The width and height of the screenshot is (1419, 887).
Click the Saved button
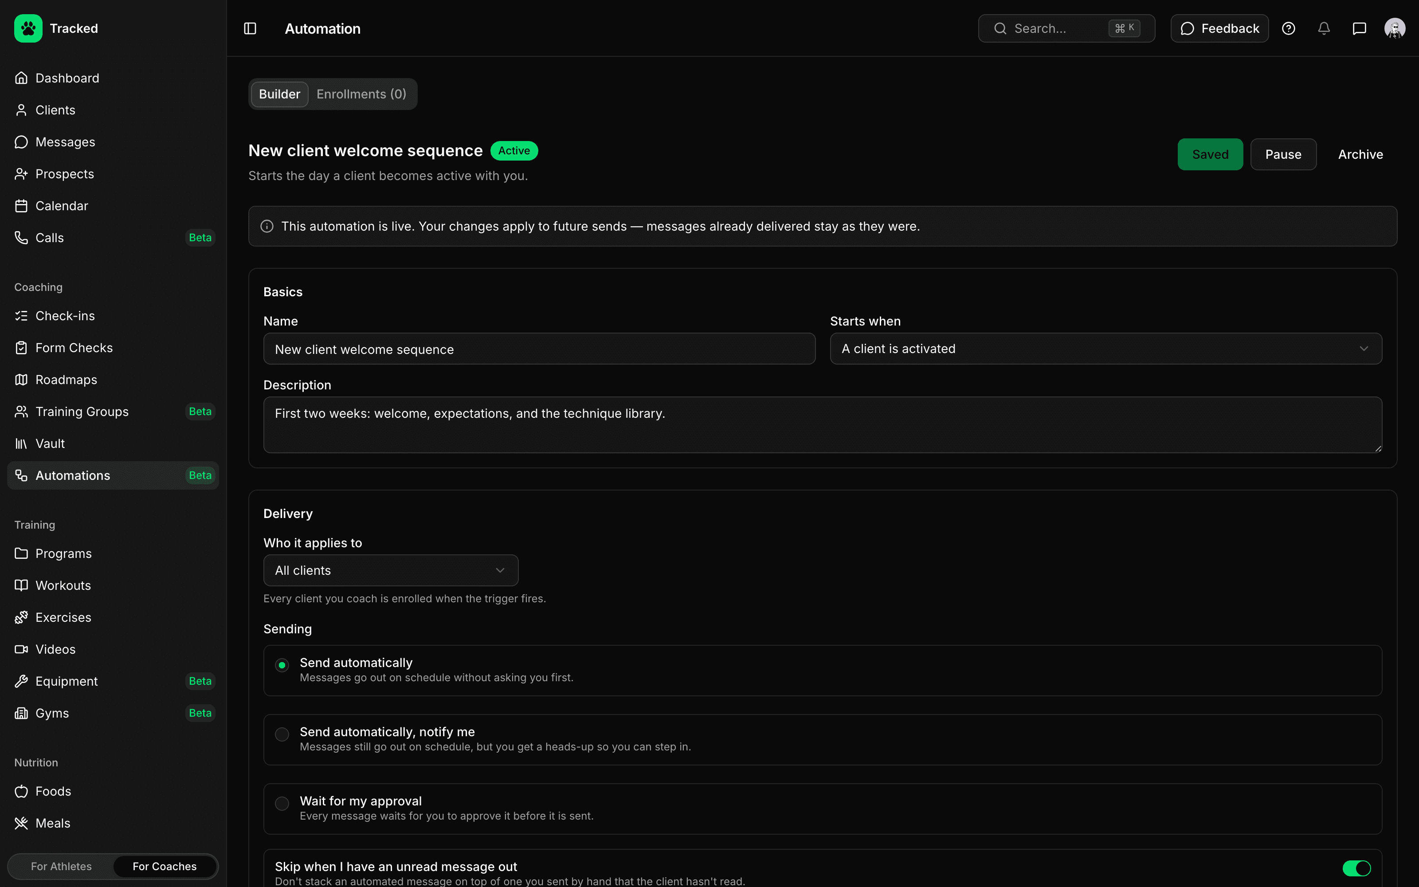point(1210,154)
